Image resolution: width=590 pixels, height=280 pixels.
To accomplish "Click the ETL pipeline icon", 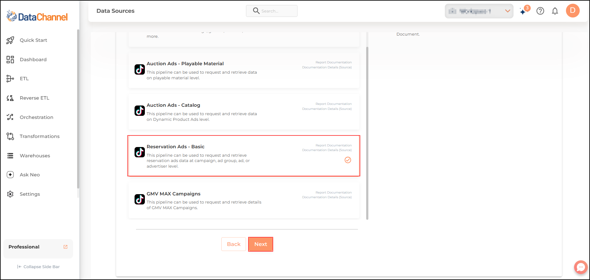I will point(10,79).
